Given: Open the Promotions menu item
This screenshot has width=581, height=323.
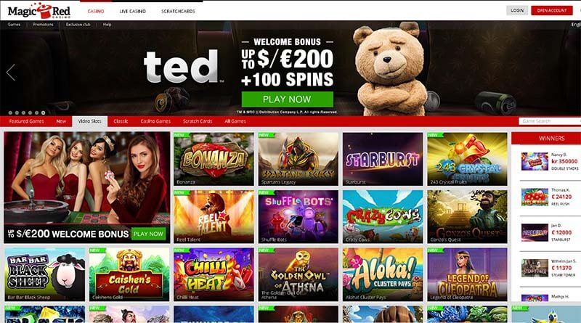Looking at the screenshot, I should tap(43, 25).
